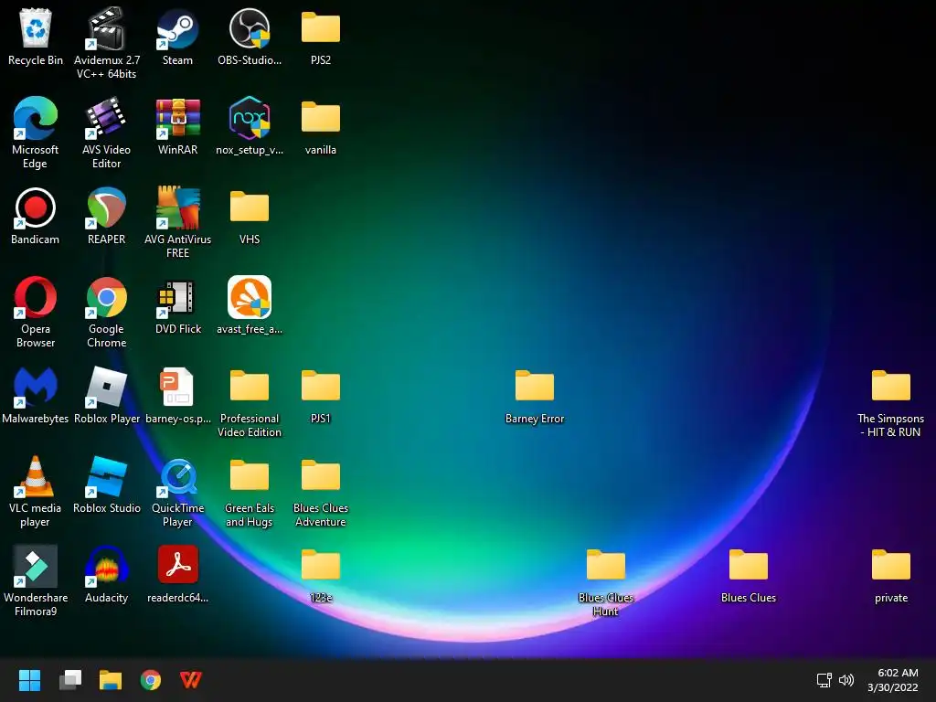Select the Google Chrome desktop shortcut
This screenshot has width=936, height=702.
106,297
